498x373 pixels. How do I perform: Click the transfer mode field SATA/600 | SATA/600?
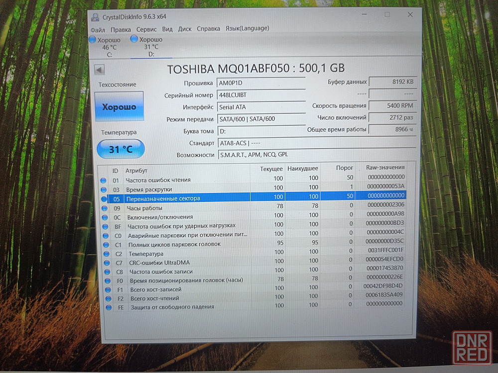(x=262, y=119)
